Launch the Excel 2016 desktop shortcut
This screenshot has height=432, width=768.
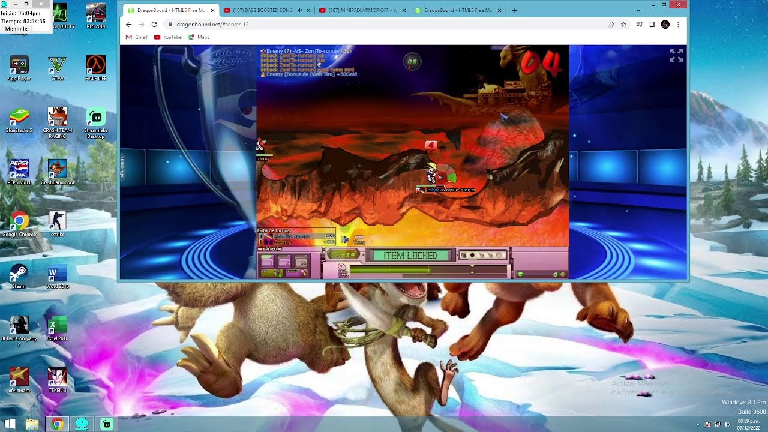tap(58, 328)
